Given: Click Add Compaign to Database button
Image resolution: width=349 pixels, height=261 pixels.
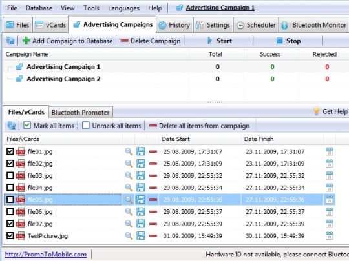Looking at the screenshot, I should 67,41.
